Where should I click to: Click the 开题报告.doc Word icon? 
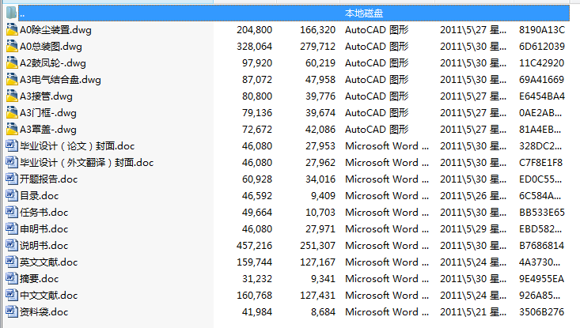pos(11,179)
